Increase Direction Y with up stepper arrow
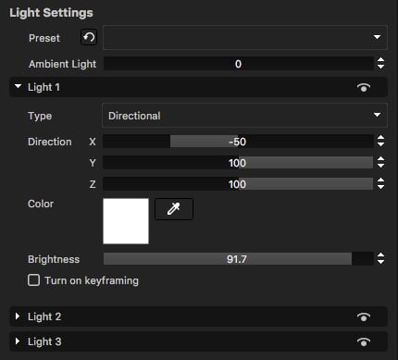Image resolution: width=398 pixels, height=360 pixels. 380,159
